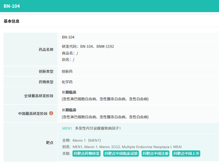219x162 pixels.
Task: Click the 化学药 value text
Action: point(67,82)
